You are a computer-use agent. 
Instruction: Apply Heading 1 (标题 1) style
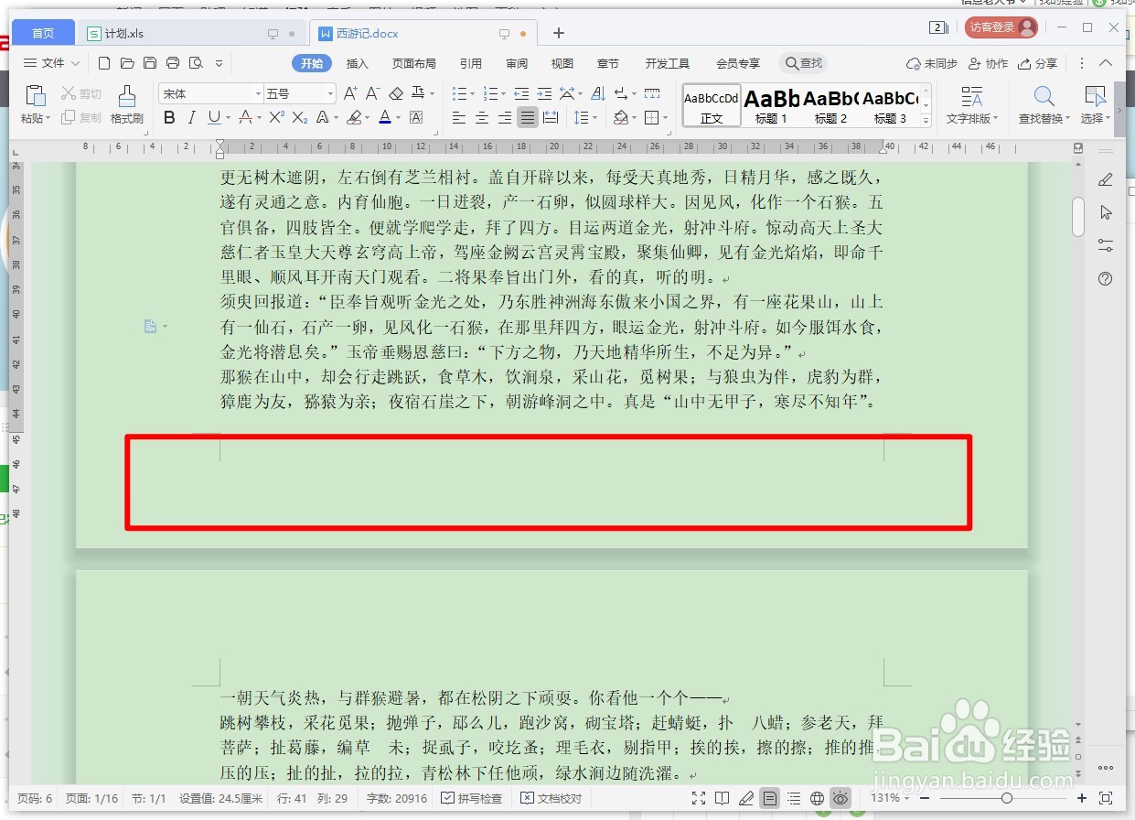pyautogui.click(x=771, y=104)
